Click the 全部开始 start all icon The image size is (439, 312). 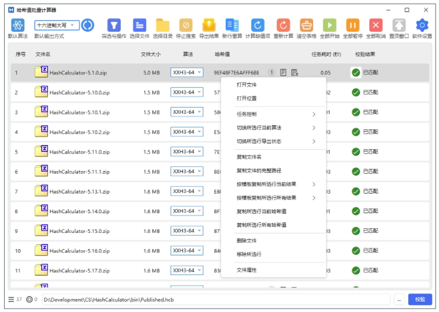pos(329,25)
